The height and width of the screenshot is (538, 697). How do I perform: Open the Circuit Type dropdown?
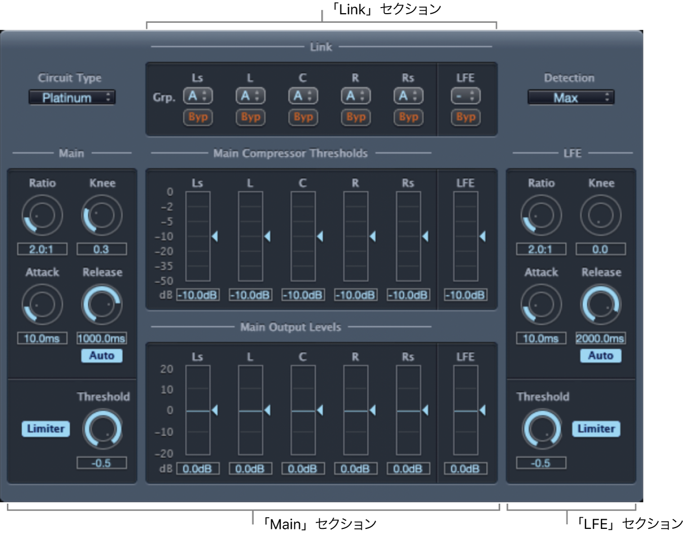[x=71, y=97]
